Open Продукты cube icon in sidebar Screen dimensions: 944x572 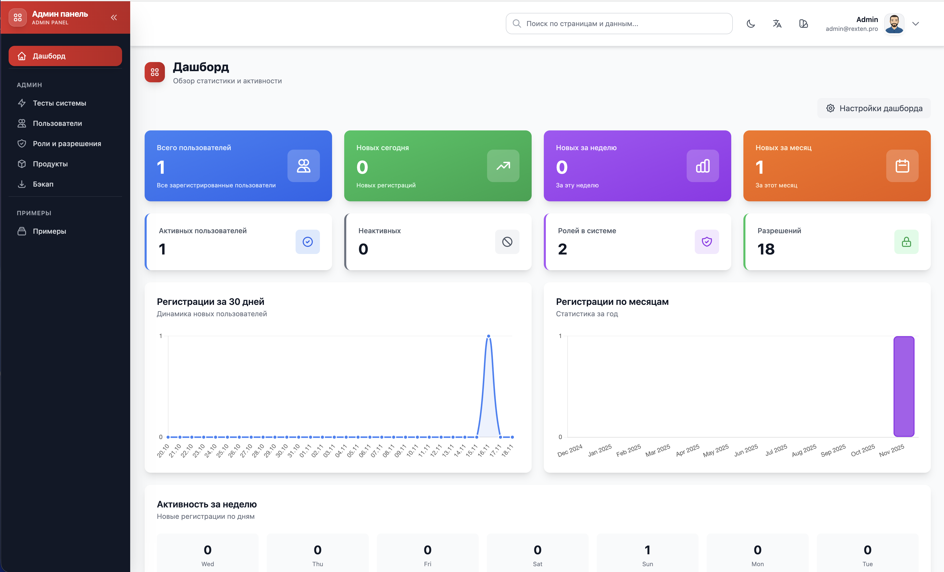tap(22, 164)
